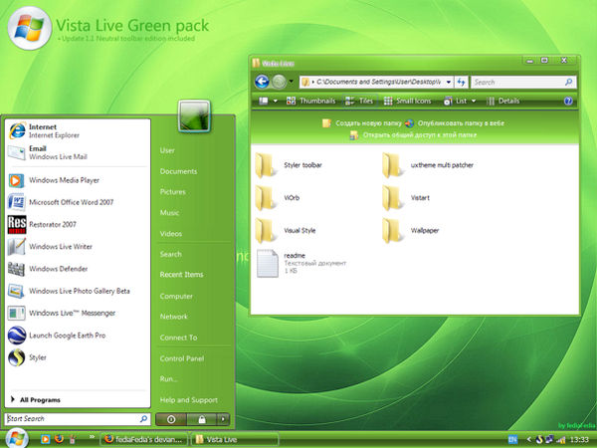Image resolution: width=597 pixels, height=448 pixels.
Task: Click the explorer search magnifier icon
Action: tap(569, 82)
